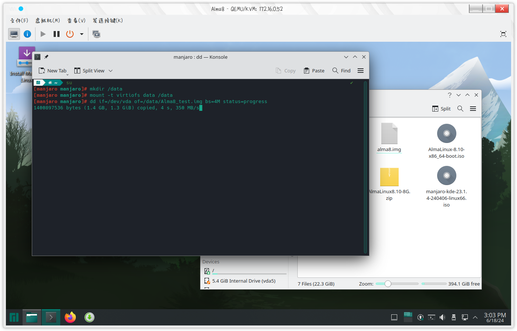Open the 查看(V) menu
The width and height of the screenshot is (517, 331).
coord(77,20)
